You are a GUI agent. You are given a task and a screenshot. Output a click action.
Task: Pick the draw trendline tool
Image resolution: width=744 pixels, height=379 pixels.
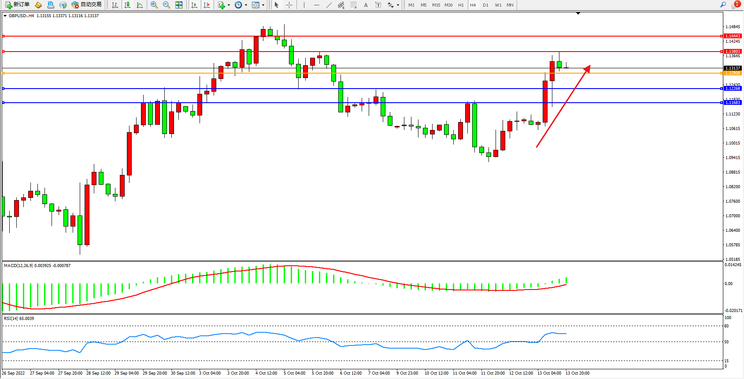coord(329,5)
